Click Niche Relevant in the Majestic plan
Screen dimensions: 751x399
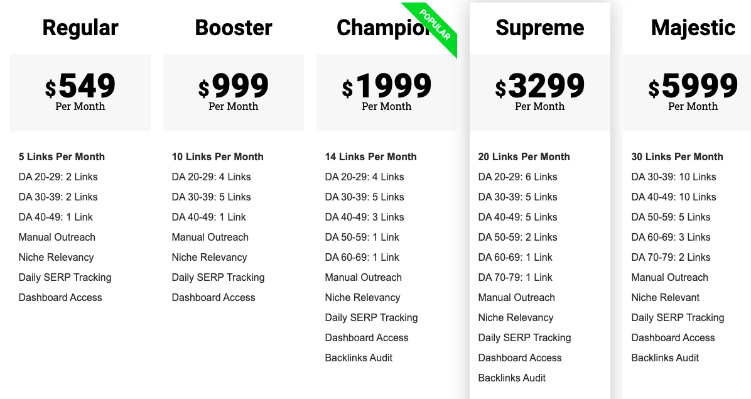coord(665,297)
